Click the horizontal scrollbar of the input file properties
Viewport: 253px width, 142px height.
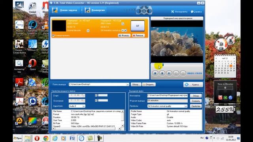[x=86, y=129]
